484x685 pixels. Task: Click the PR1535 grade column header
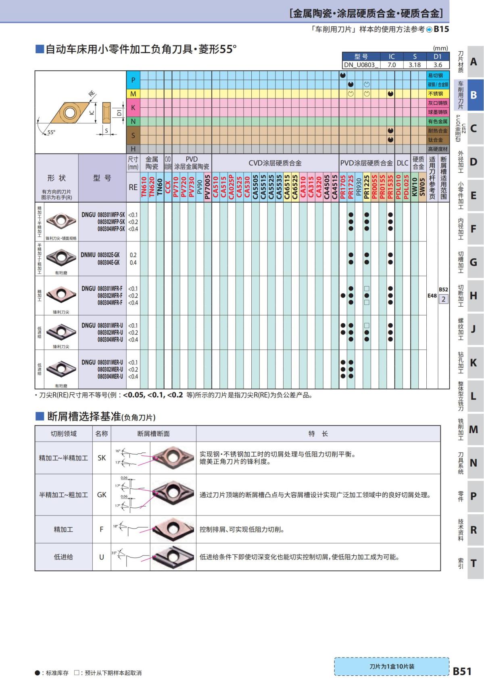click(390, 187)
